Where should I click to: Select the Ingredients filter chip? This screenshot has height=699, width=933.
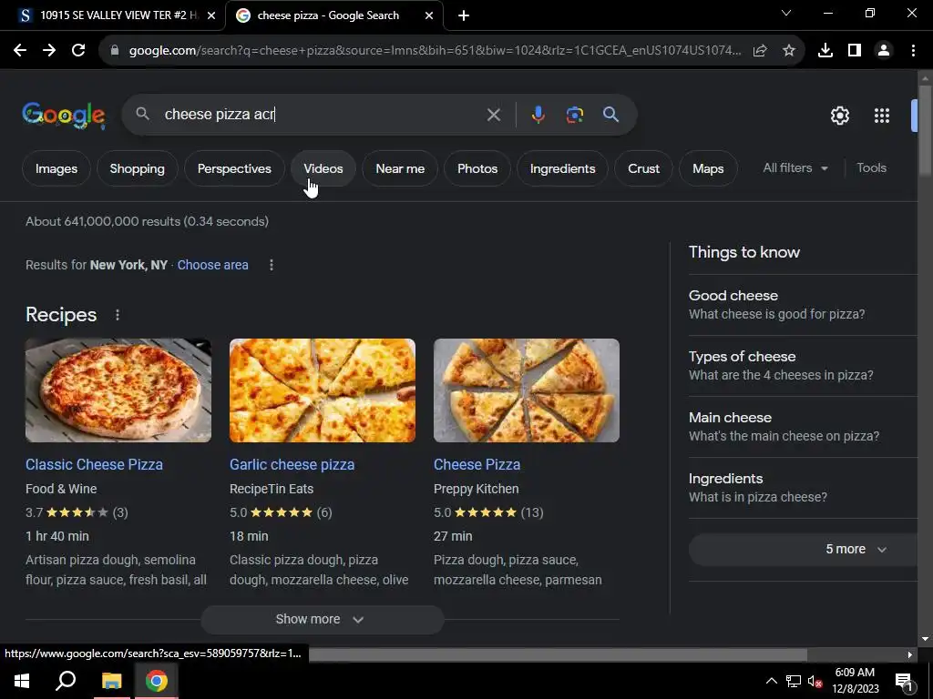(562, 168)
